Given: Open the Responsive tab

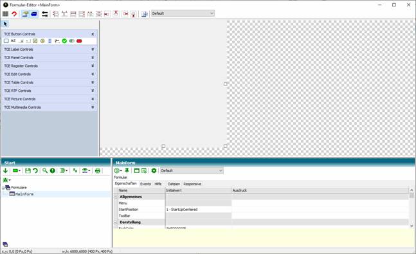Looking at the screenshot, I should point(192,184).
